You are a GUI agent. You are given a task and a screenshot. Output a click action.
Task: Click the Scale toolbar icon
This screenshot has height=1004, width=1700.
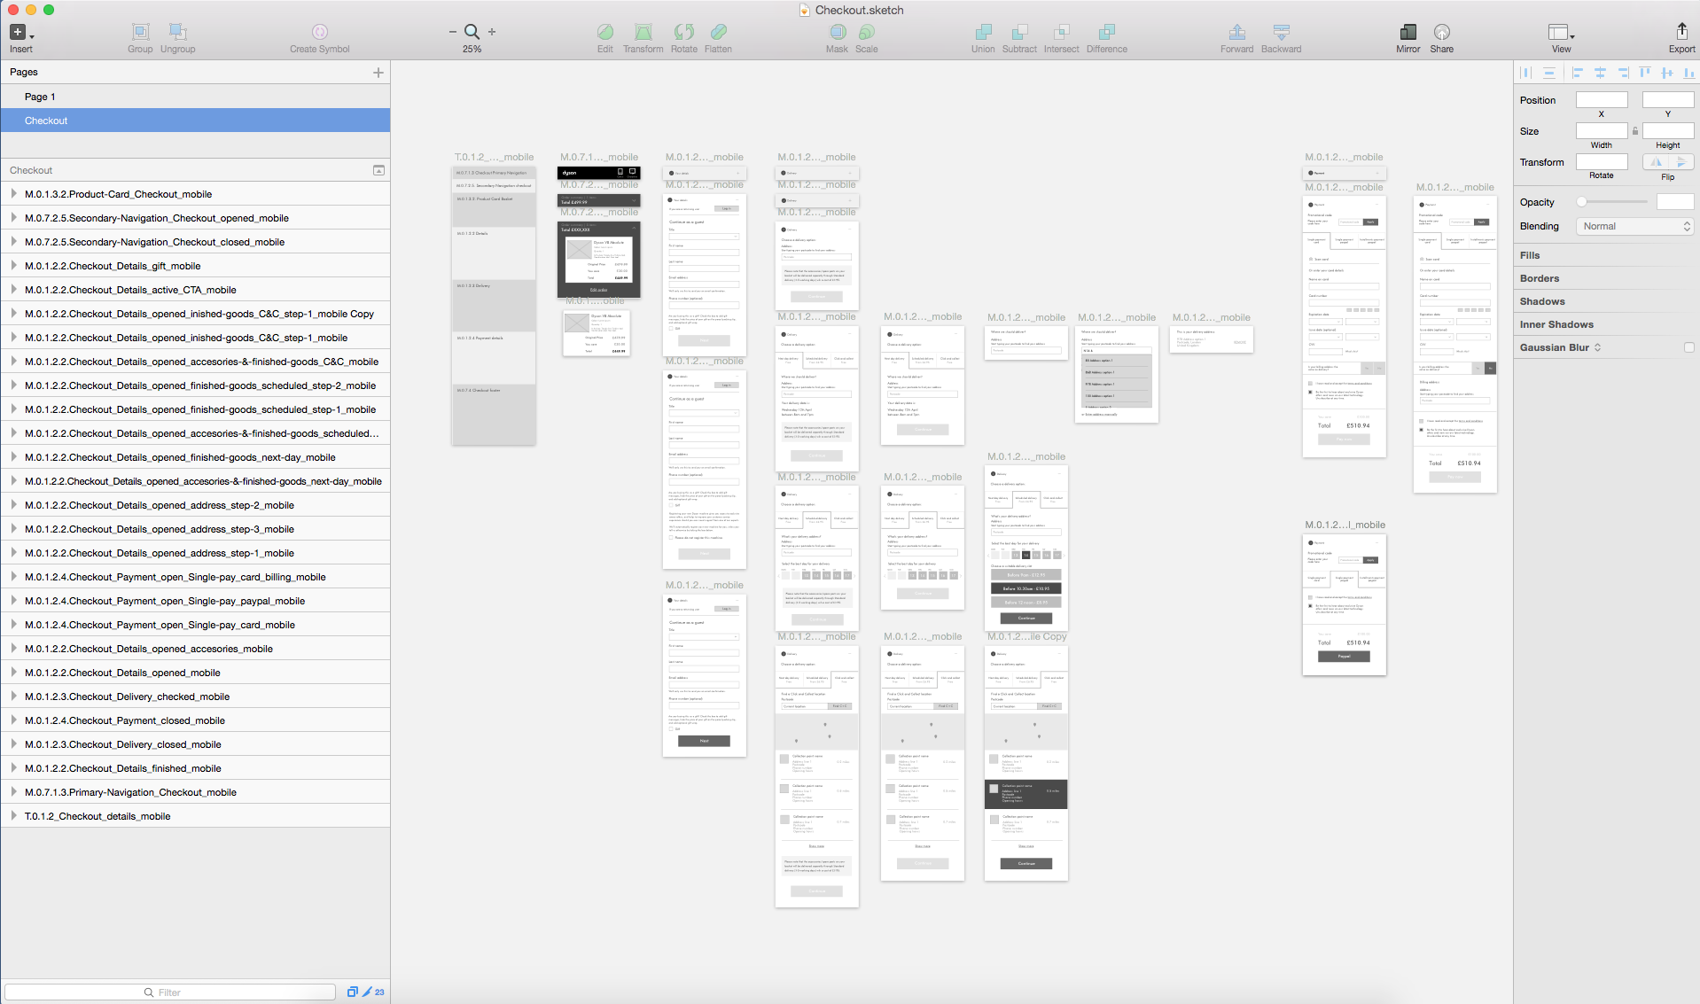click(x=866, y=32)
